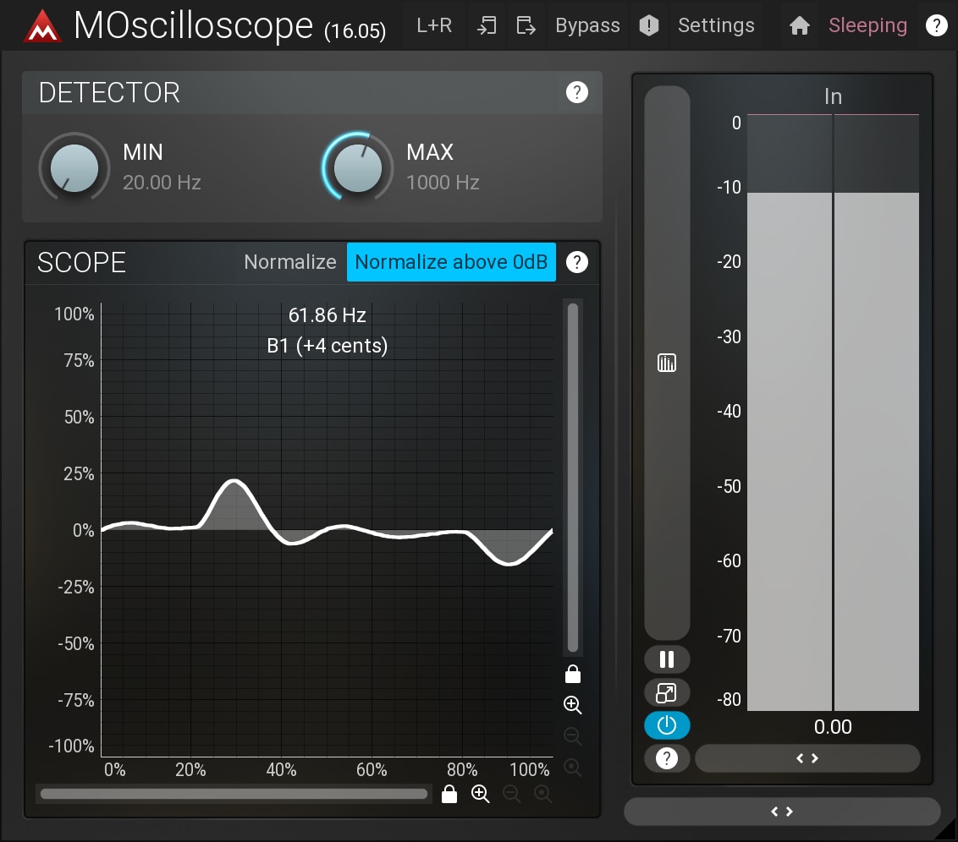Click the MIN frequency knob
958x842 pixels.
(74, 167)
